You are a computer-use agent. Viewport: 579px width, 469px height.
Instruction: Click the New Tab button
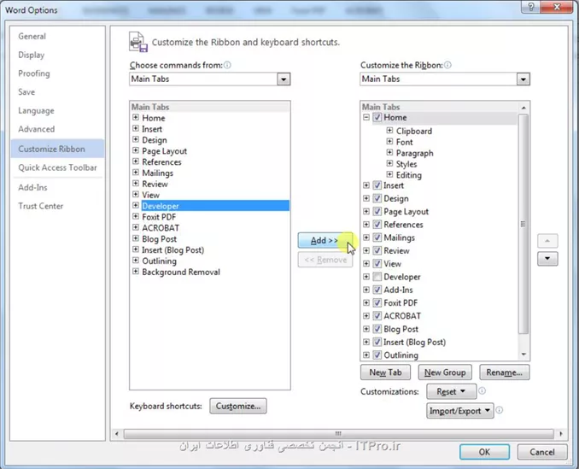(385, 372)
